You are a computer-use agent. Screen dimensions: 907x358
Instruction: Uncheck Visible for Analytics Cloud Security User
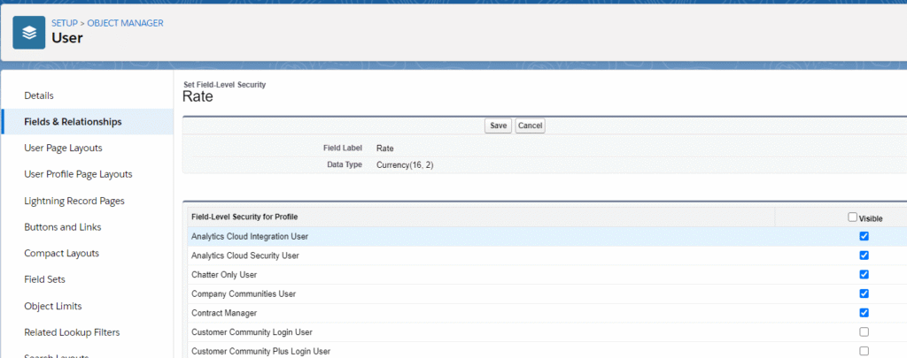[864, 255]
